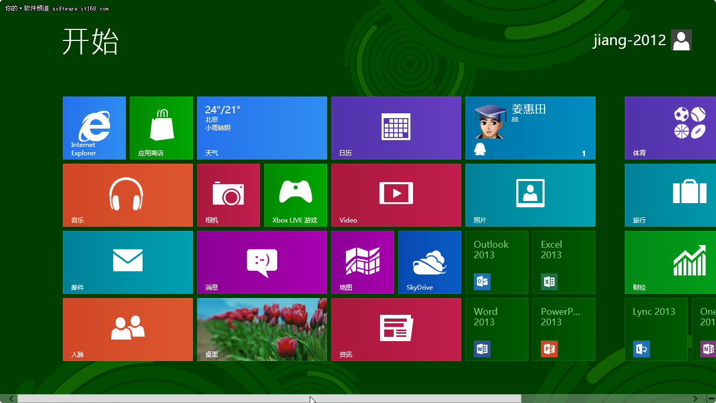Viewport: 716px width, 403px height.
Task: Open the SkyDrive tile
Action: 430,262
